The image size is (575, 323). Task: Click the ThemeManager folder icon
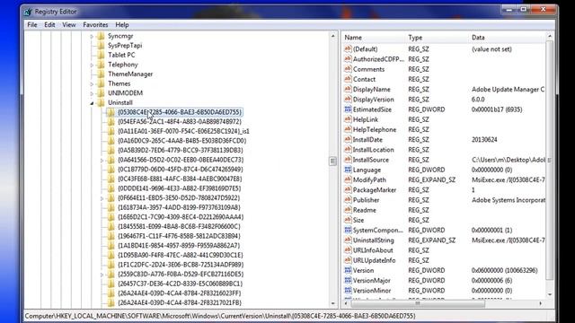(101, 74)
